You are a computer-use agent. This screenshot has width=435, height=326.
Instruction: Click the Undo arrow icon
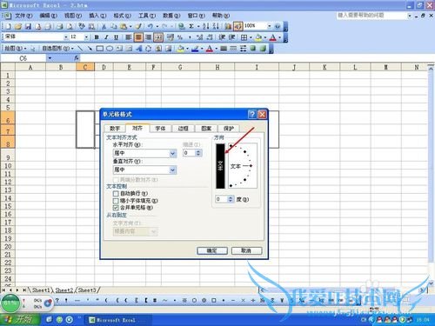coord(150,27)
